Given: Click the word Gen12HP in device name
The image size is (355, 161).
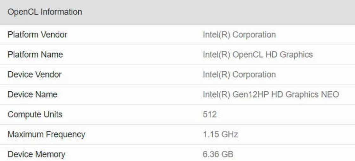Looking at the screenshot, I should (x=251, y=95).
